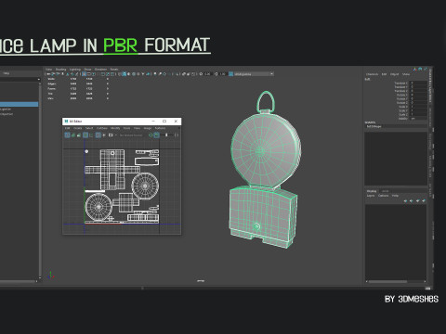Select the Display tab in Layer Editor

(x=372, y=191)
